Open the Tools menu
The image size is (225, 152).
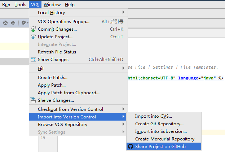(x=21, y=5)
